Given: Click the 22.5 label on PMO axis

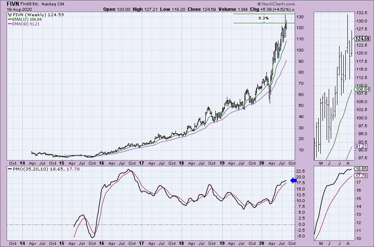Looking at the screenshot, I should click(301, 171).
